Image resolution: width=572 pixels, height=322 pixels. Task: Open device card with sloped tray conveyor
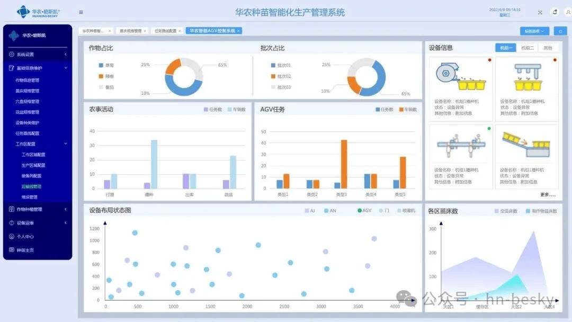(526, 157)
